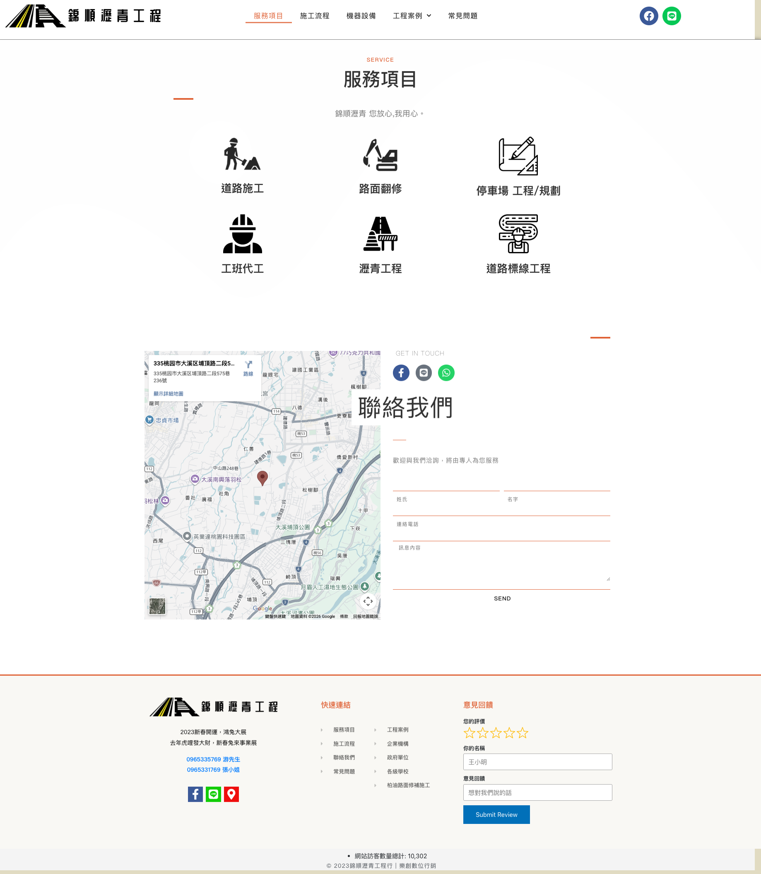Toggle the map fullscreen/rotate control icon

368,601
